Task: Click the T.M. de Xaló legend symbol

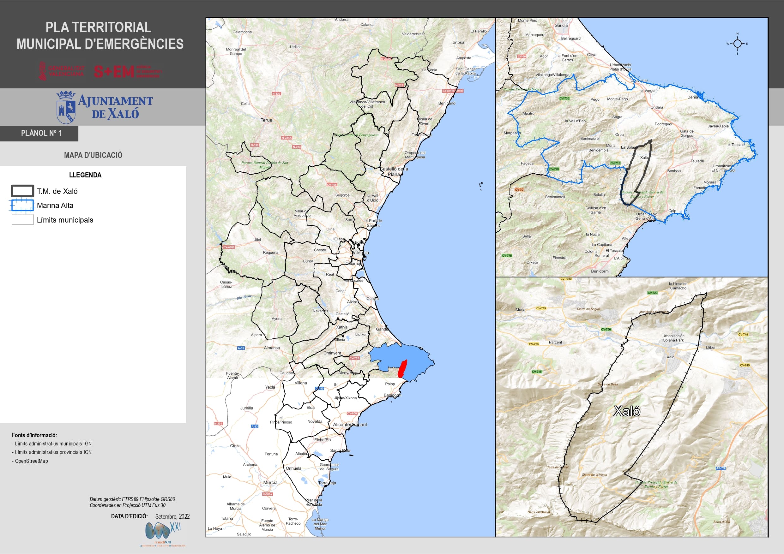Action: 22,191
